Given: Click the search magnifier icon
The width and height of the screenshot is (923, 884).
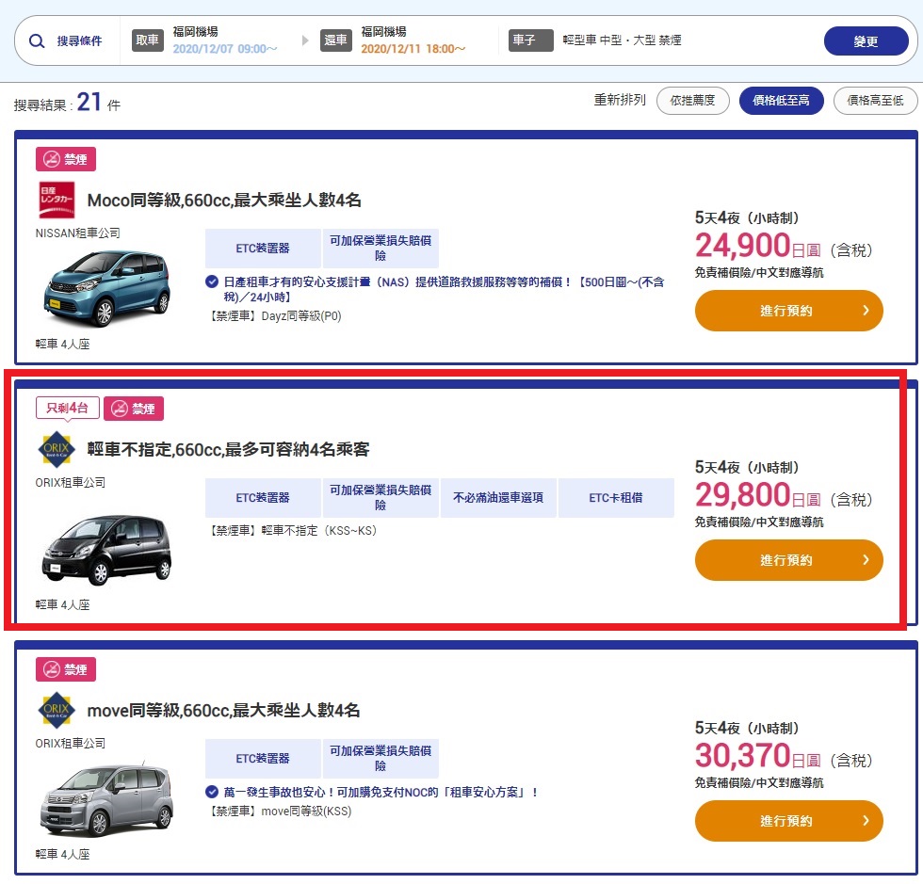Looking at the screenshot, I should [x=37, y=41].
